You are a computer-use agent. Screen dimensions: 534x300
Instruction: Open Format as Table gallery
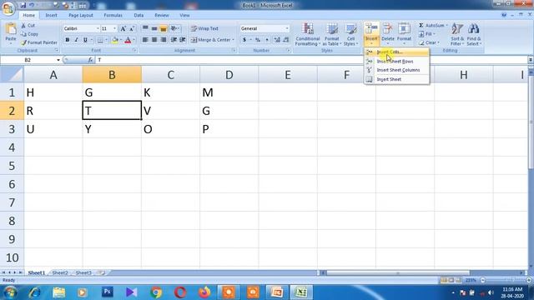pos(331,34)
